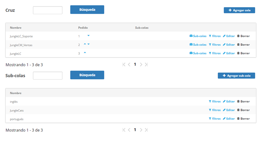Go to previous page of sub-queues list
The image size is (261, 148).
coord(129,130)
